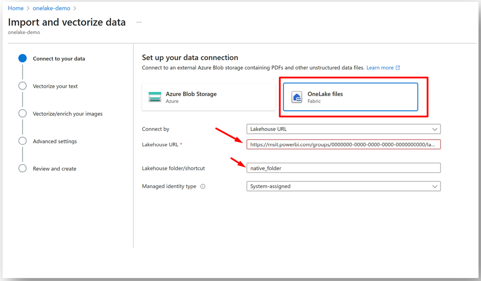Screen dimensions: 481x281
Task: Click the external link icon after Learn more
Action: [398, 67]
